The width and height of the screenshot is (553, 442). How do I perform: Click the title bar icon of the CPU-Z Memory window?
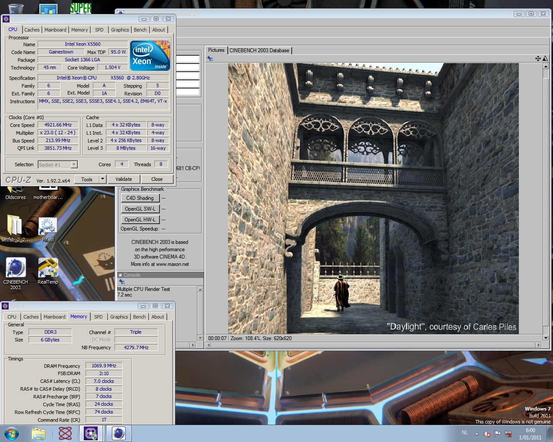[5, 306]
